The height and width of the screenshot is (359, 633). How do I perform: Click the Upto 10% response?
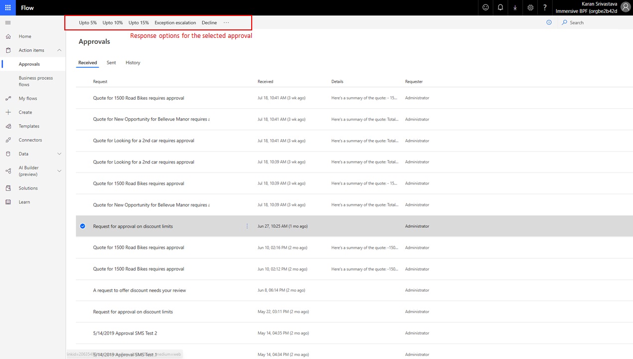coord(113,22)
